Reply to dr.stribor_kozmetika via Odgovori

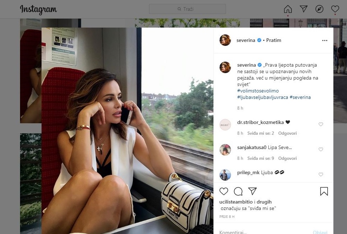(287, 133)
